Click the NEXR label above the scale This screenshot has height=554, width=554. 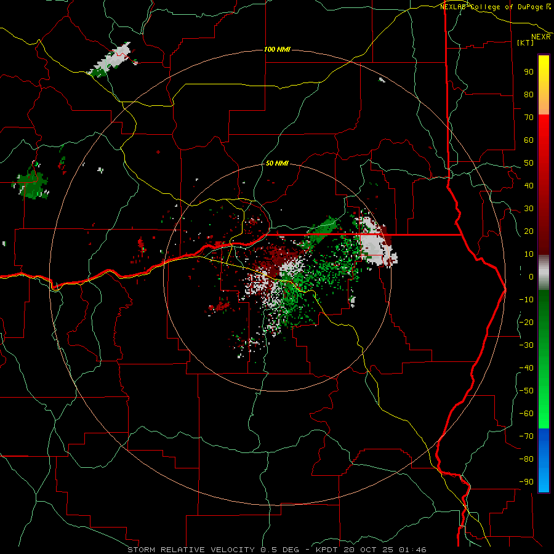click(x=541, y=37)
